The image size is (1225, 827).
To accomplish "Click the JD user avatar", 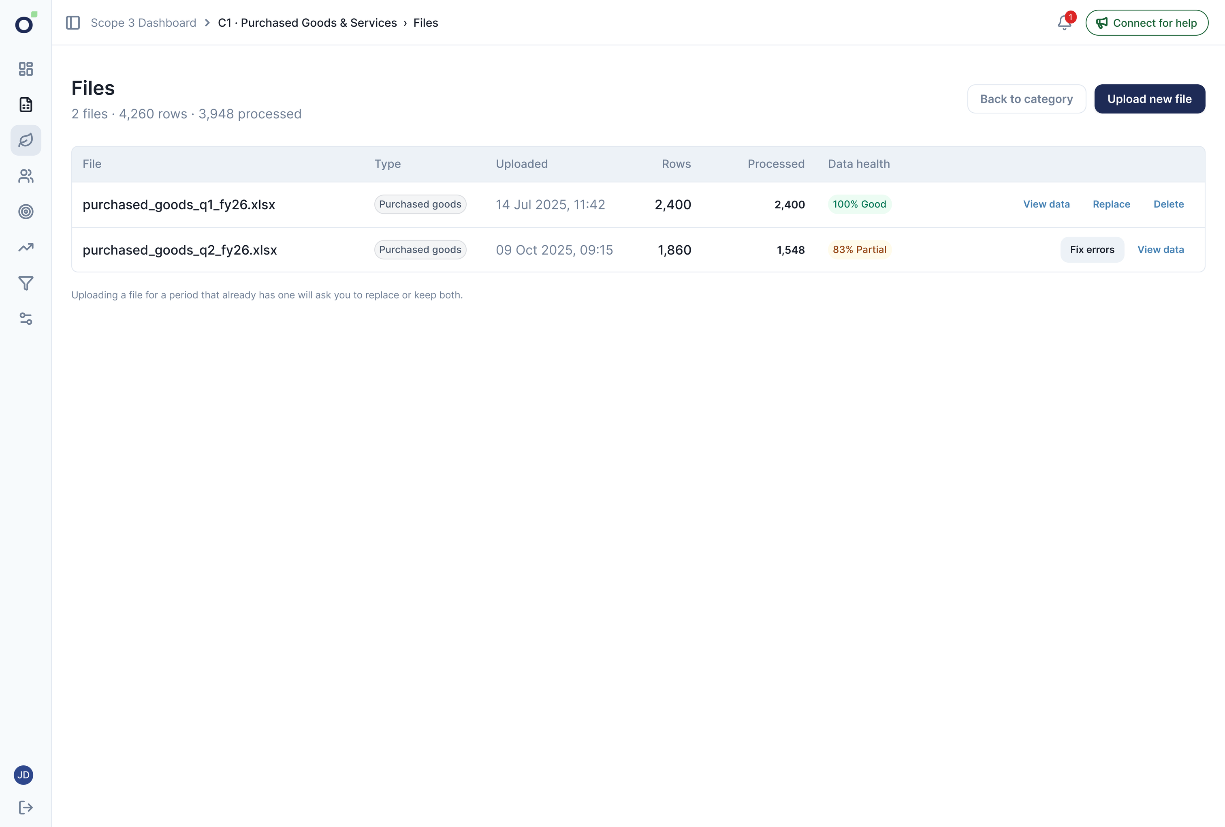I will click(23, 775).
